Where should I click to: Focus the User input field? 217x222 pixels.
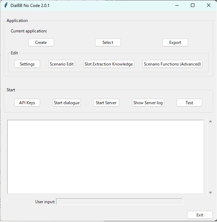coord(119,201)
